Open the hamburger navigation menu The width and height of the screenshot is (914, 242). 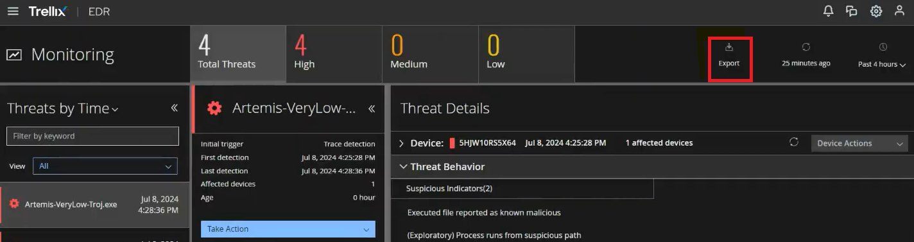pyautogui.click(x=13, y=12)
